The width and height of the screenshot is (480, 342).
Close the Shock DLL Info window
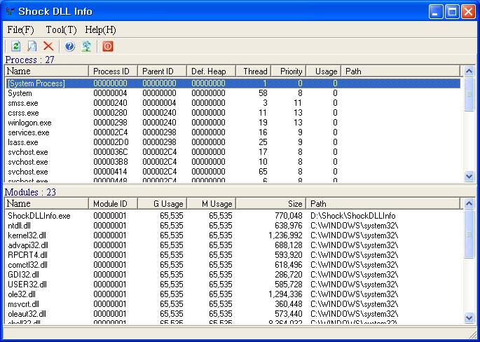click(468, 12)
